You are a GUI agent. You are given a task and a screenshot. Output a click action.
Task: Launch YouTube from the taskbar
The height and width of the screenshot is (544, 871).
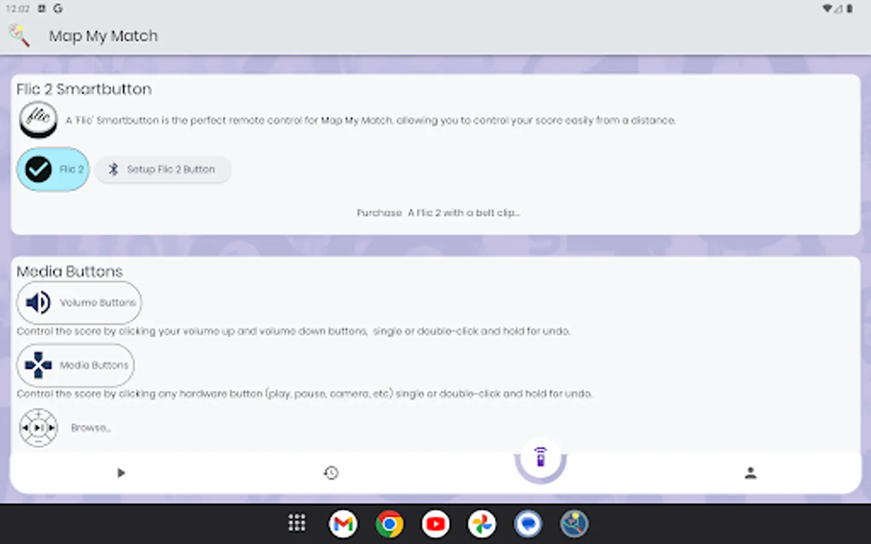tap(435, 523)
